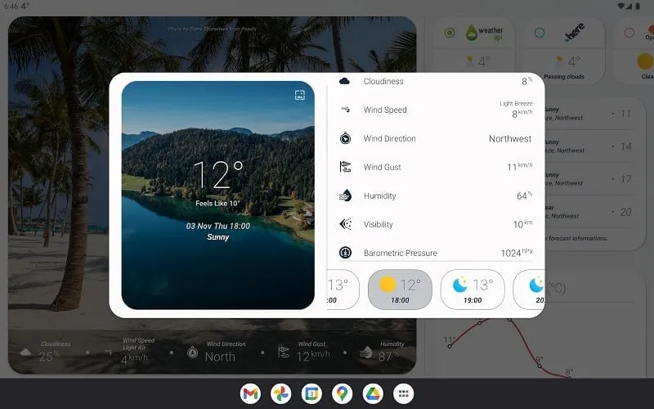The image size is (654, 409).
Task: Tap the background forecast row ending in 14
Action: point(588,146)
